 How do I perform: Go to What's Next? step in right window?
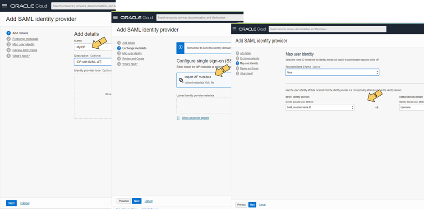[247, 74]
